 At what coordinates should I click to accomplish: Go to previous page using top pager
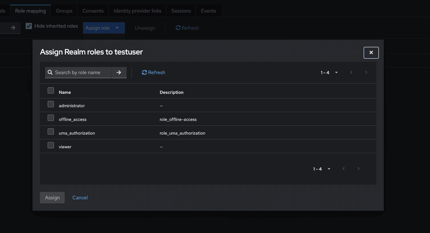tap(351, 72)
